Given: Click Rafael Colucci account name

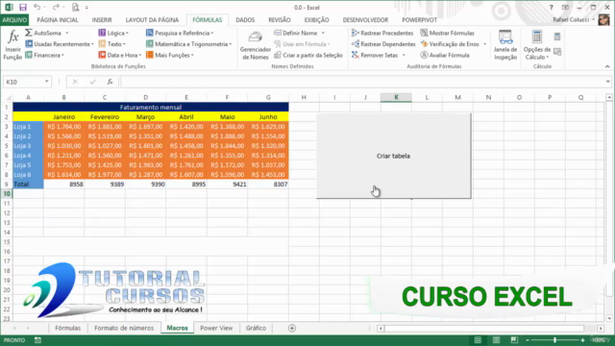Looking at the screenshot, I should [x=571, y=19].
